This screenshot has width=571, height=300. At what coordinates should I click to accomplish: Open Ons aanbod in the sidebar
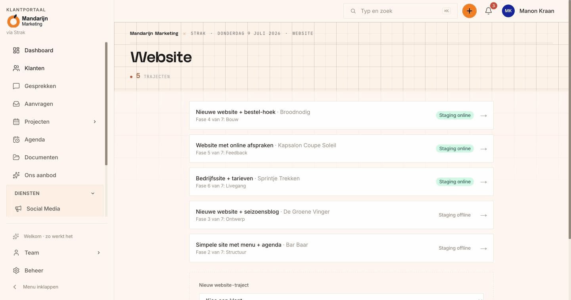coord(40,175)
